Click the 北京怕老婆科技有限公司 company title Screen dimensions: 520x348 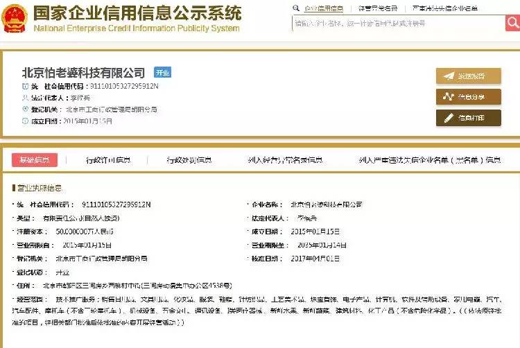84,72
